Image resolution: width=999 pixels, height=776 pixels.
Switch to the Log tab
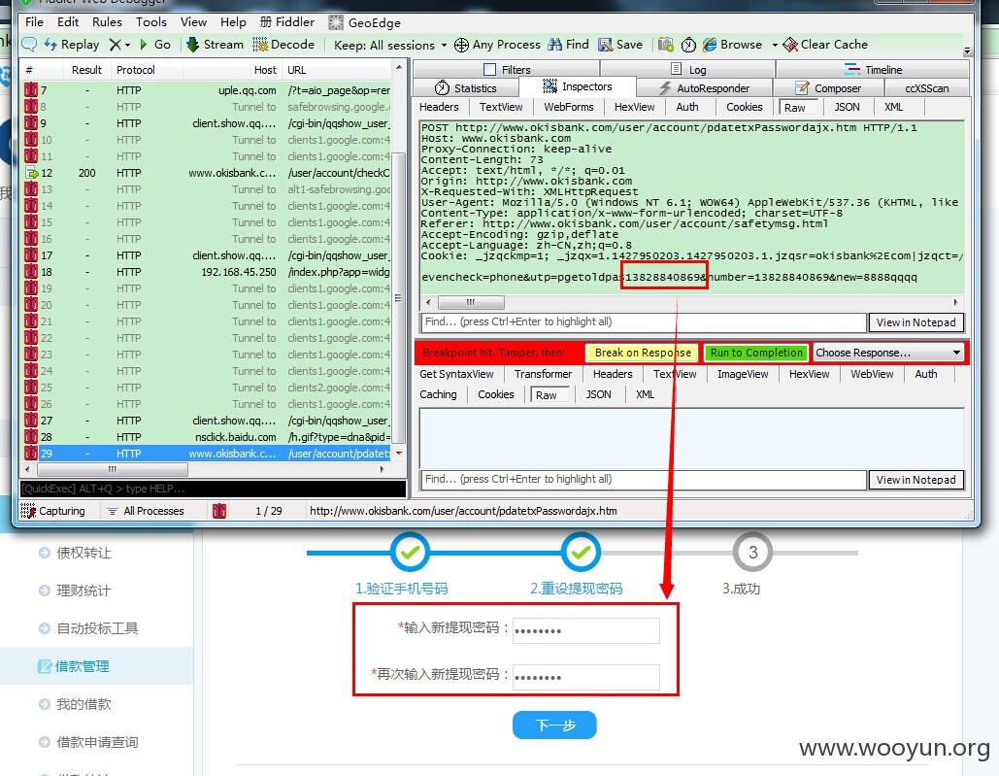pos(688,70)
